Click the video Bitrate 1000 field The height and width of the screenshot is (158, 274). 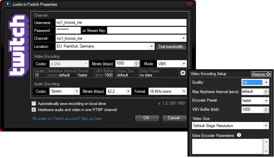[125, 64]
